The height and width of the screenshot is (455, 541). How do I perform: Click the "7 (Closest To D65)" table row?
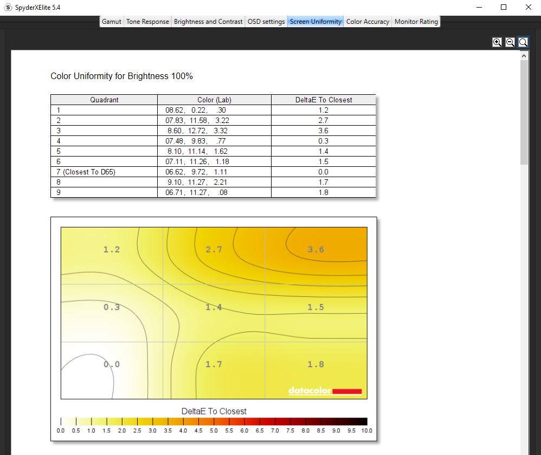click(x=213, y=172)
